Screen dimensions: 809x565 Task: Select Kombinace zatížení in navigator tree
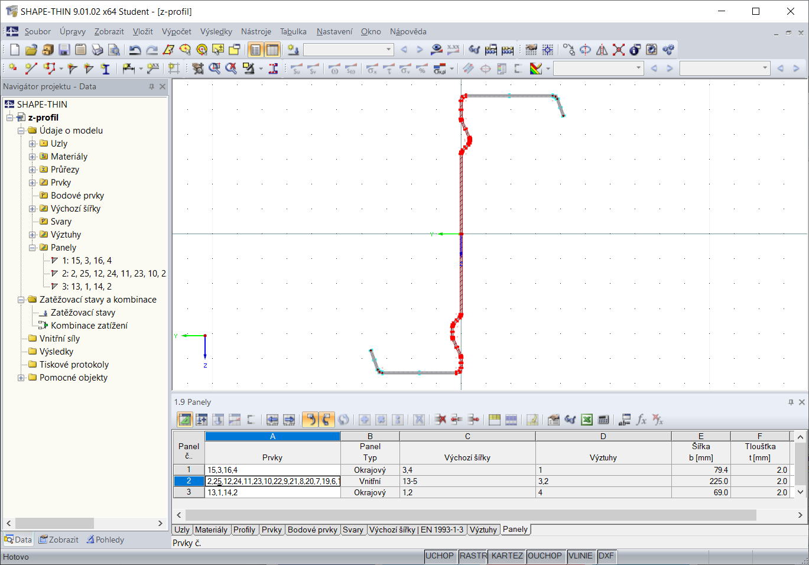[89, 326]
